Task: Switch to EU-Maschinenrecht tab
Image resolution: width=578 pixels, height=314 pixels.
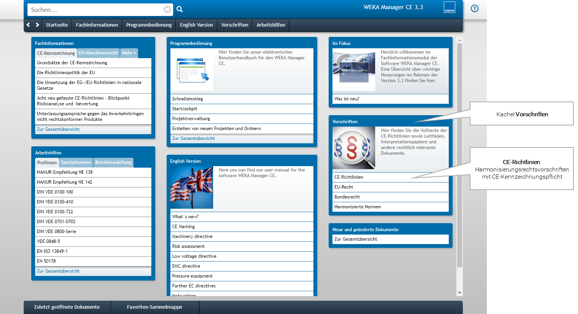Action: (x=98, y=53)
